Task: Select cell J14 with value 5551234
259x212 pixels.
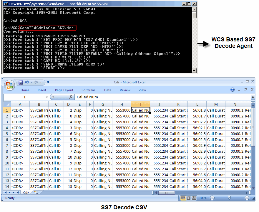Action: pos(160,186)
